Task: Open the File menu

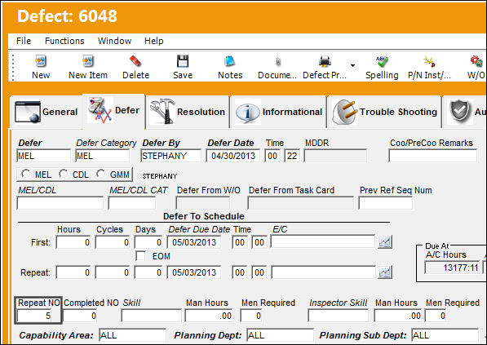Action: tap(24, 41)
